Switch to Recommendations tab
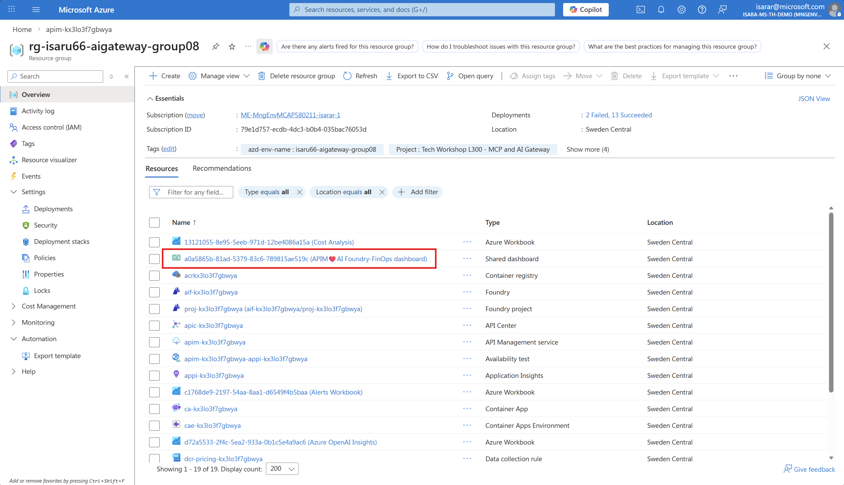 click(222, 168)
